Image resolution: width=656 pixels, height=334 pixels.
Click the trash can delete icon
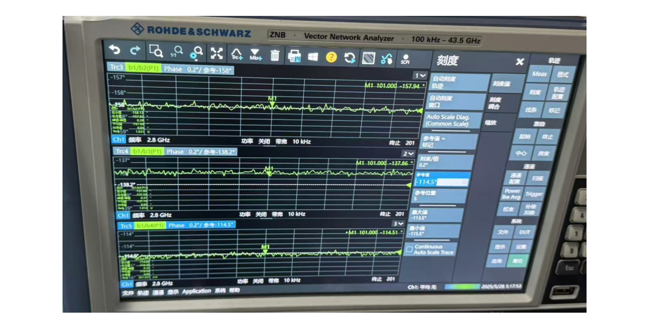(275, 56)
